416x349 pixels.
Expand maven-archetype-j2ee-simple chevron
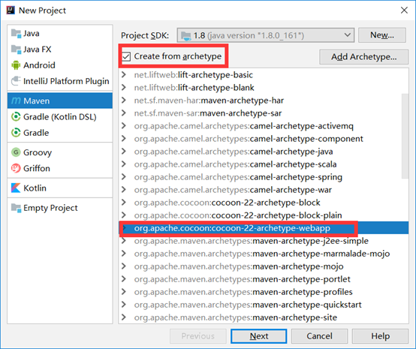pyautogui.click(x=124, y=240)
